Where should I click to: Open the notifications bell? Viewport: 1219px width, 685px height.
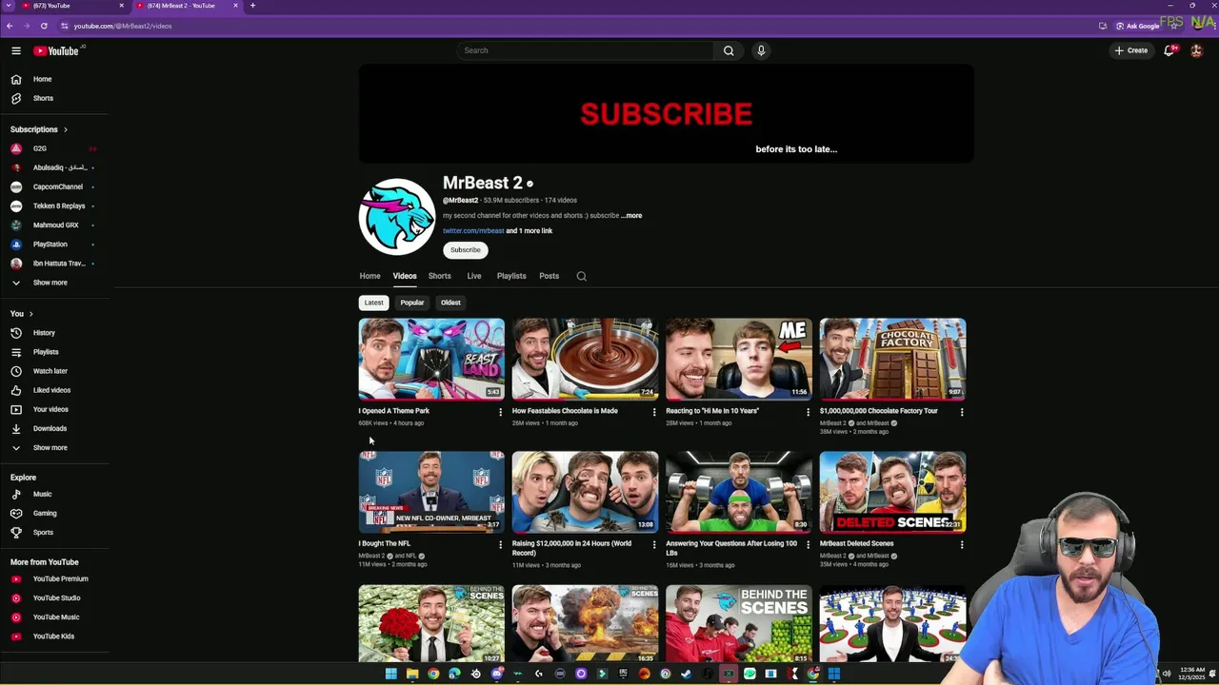coord(1169,50)
